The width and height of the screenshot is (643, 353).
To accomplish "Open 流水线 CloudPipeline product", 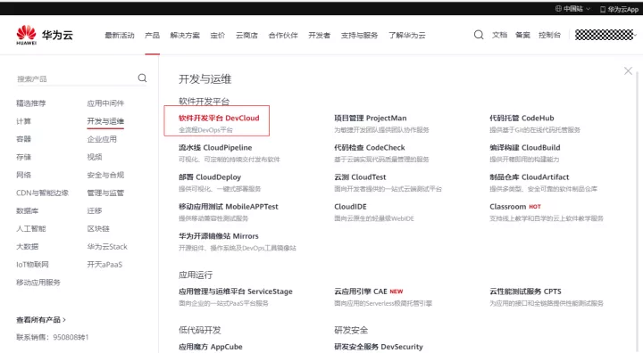I will point(215,147).
